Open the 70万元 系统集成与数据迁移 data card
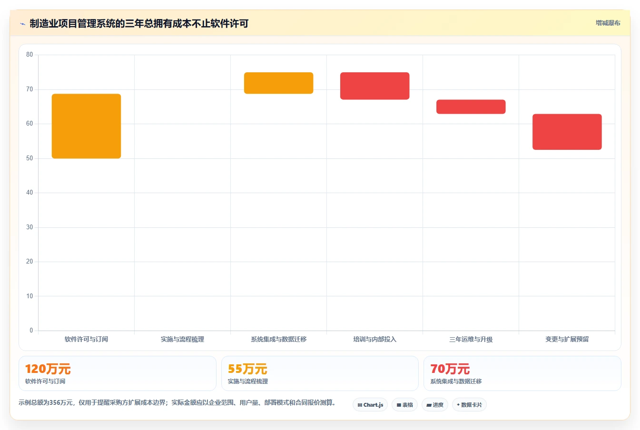The width and height of the screenshot is (640, 430). [522, 373]
